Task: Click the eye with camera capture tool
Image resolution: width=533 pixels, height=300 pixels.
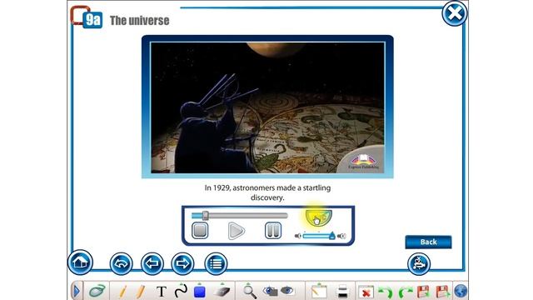Action: pyautogui.click(x=270, y=291)
